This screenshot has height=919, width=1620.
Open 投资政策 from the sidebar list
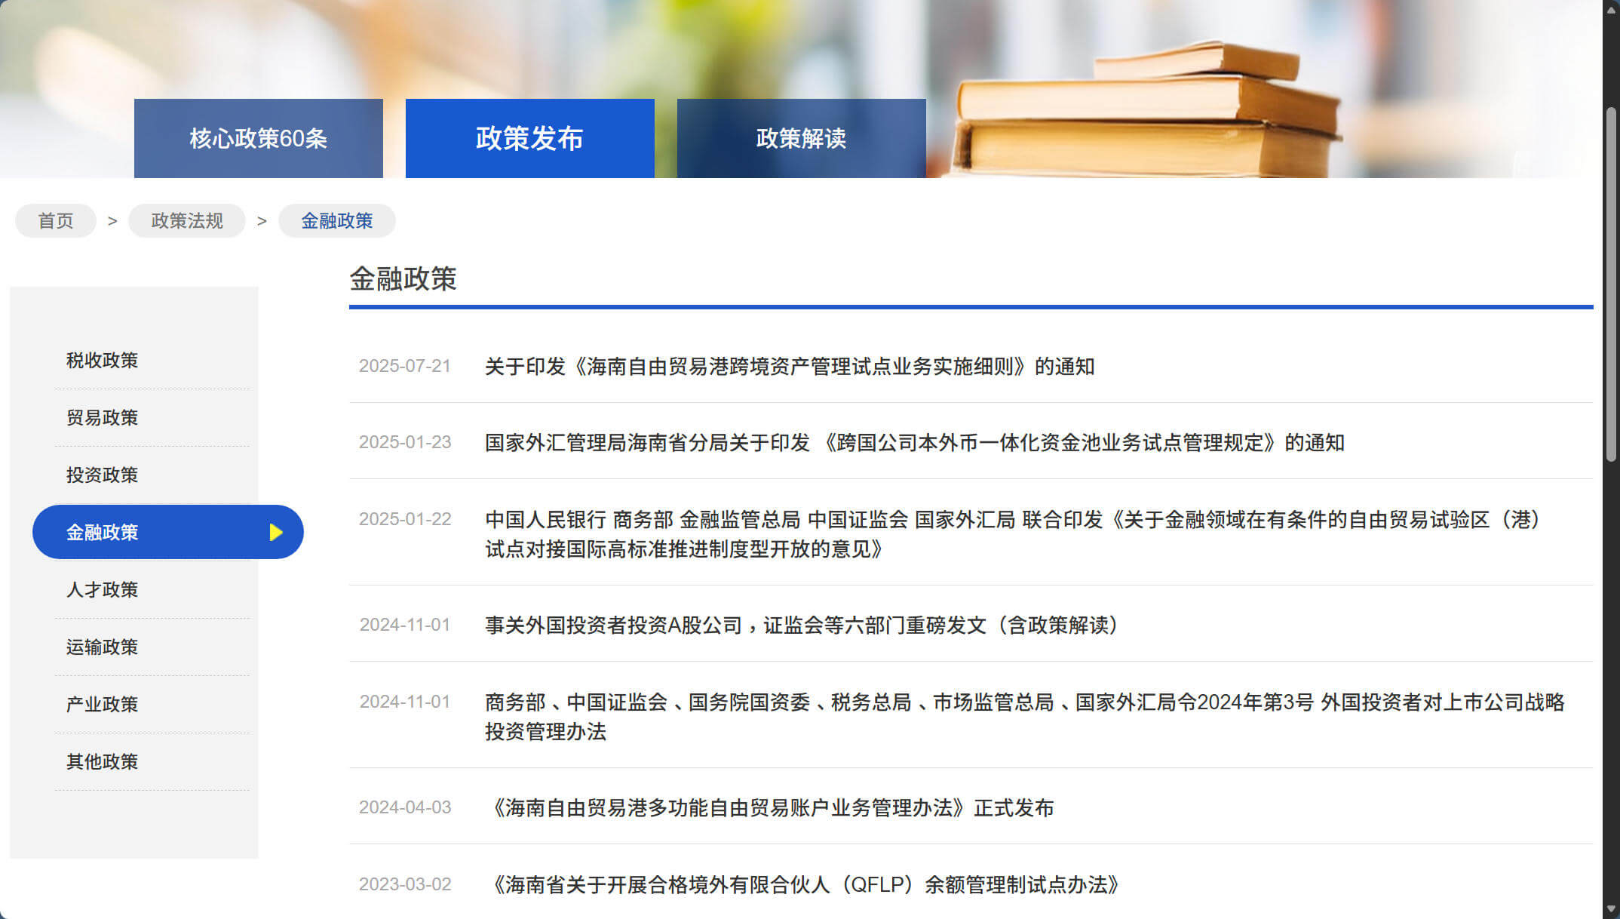[103, 475]
